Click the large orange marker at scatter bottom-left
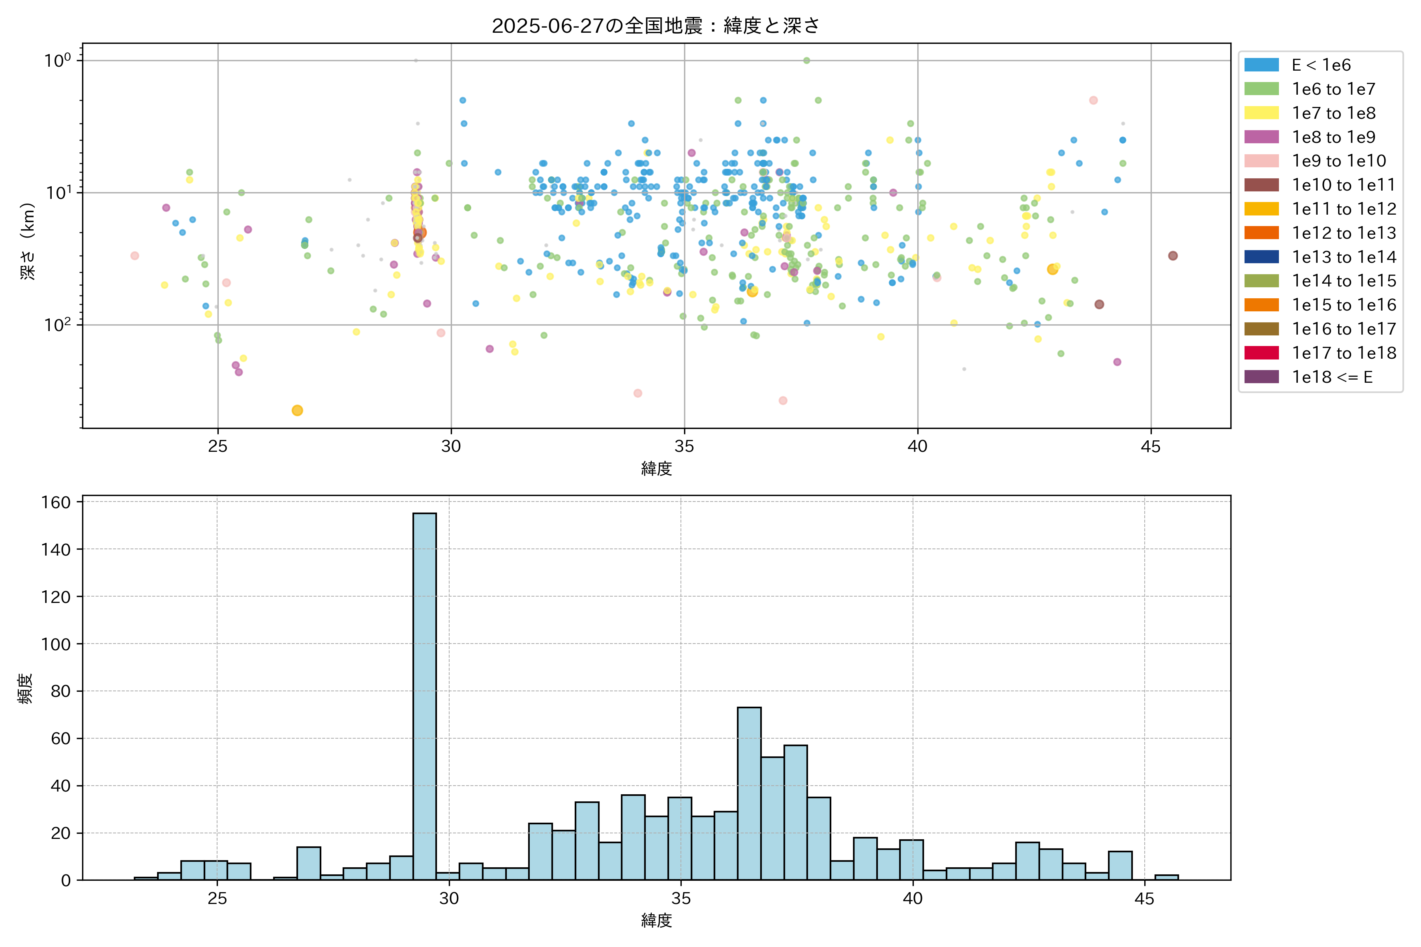This screenshot has width=1421, height=947. pos(297,411)
